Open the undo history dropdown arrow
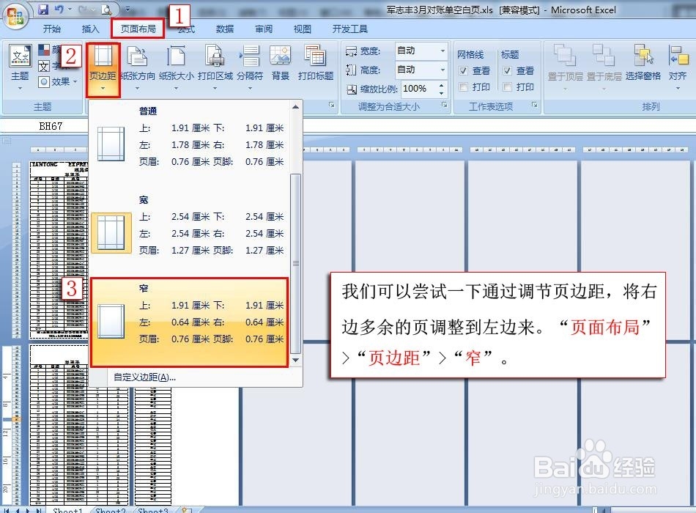Screen dimensions: 696x513 [70, 9]
